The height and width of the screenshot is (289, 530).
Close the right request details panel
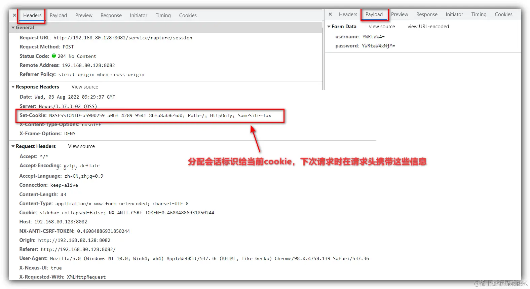point(330,14)
